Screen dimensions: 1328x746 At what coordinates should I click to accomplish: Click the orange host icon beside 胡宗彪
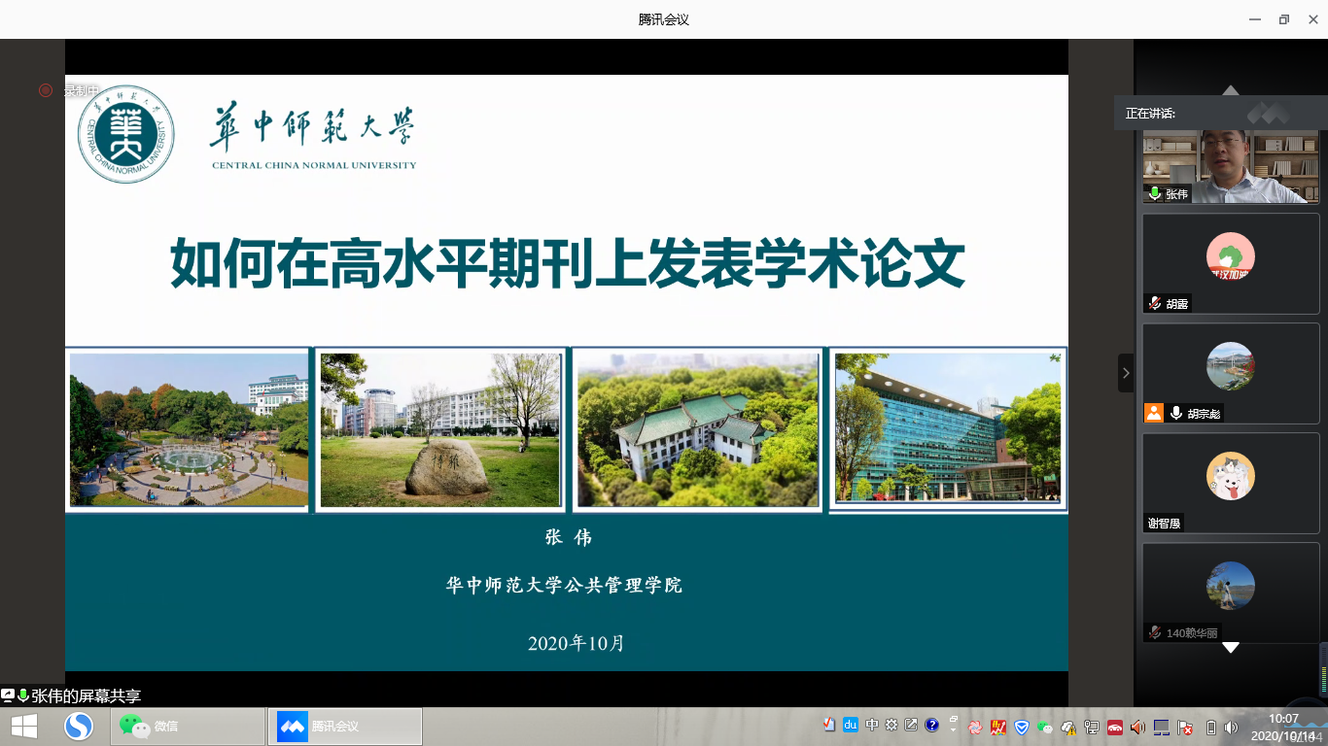click(1154, 413)
